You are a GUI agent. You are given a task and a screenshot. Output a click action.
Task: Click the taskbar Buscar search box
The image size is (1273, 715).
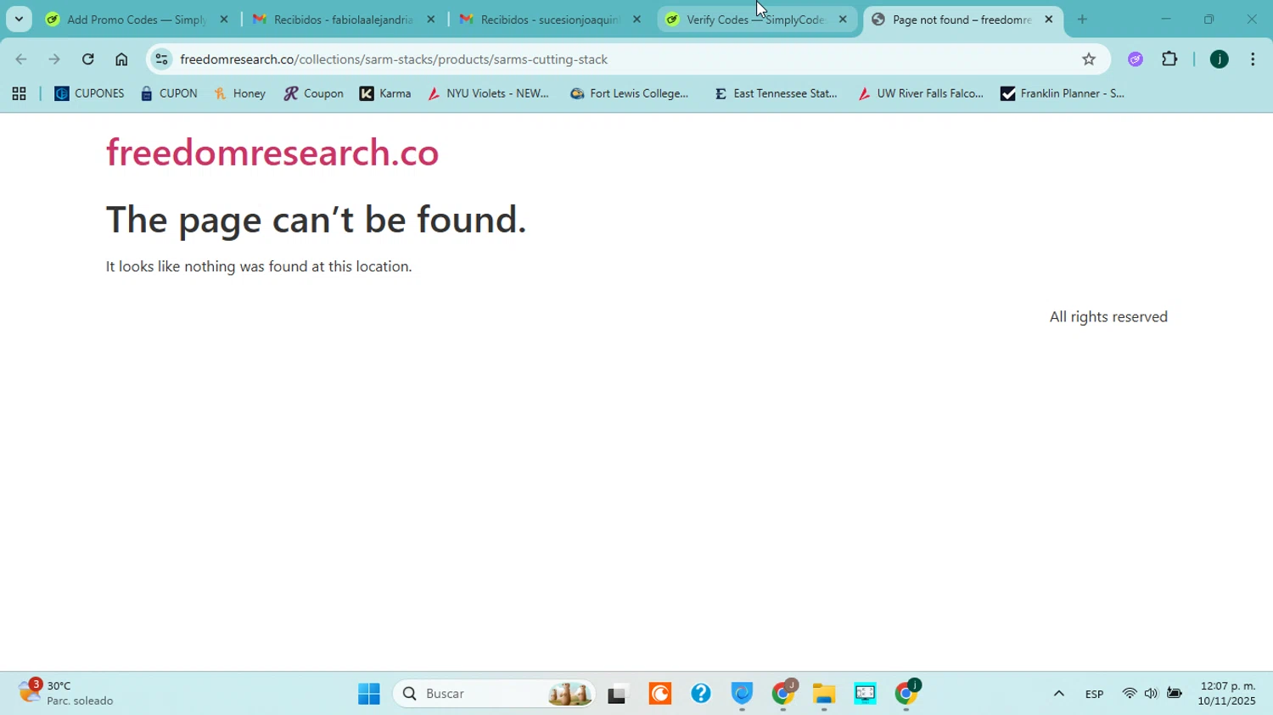(x=494, y=694)
